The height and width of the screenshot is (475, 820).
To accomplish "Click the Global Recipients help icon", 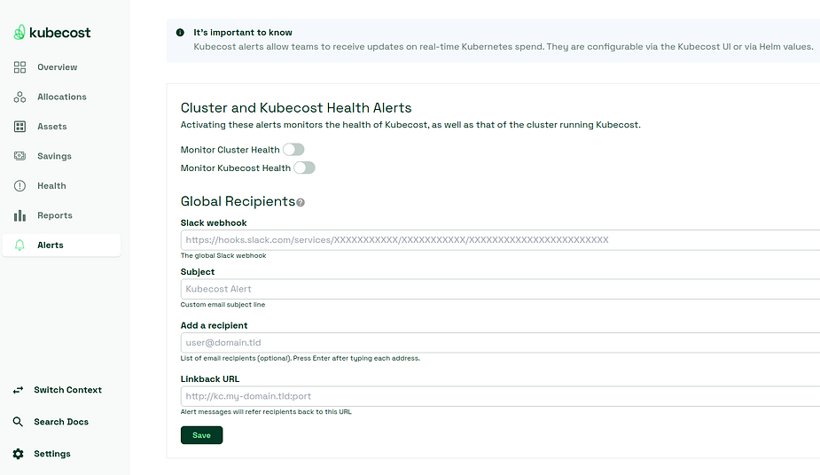I will tap(301, 202).
